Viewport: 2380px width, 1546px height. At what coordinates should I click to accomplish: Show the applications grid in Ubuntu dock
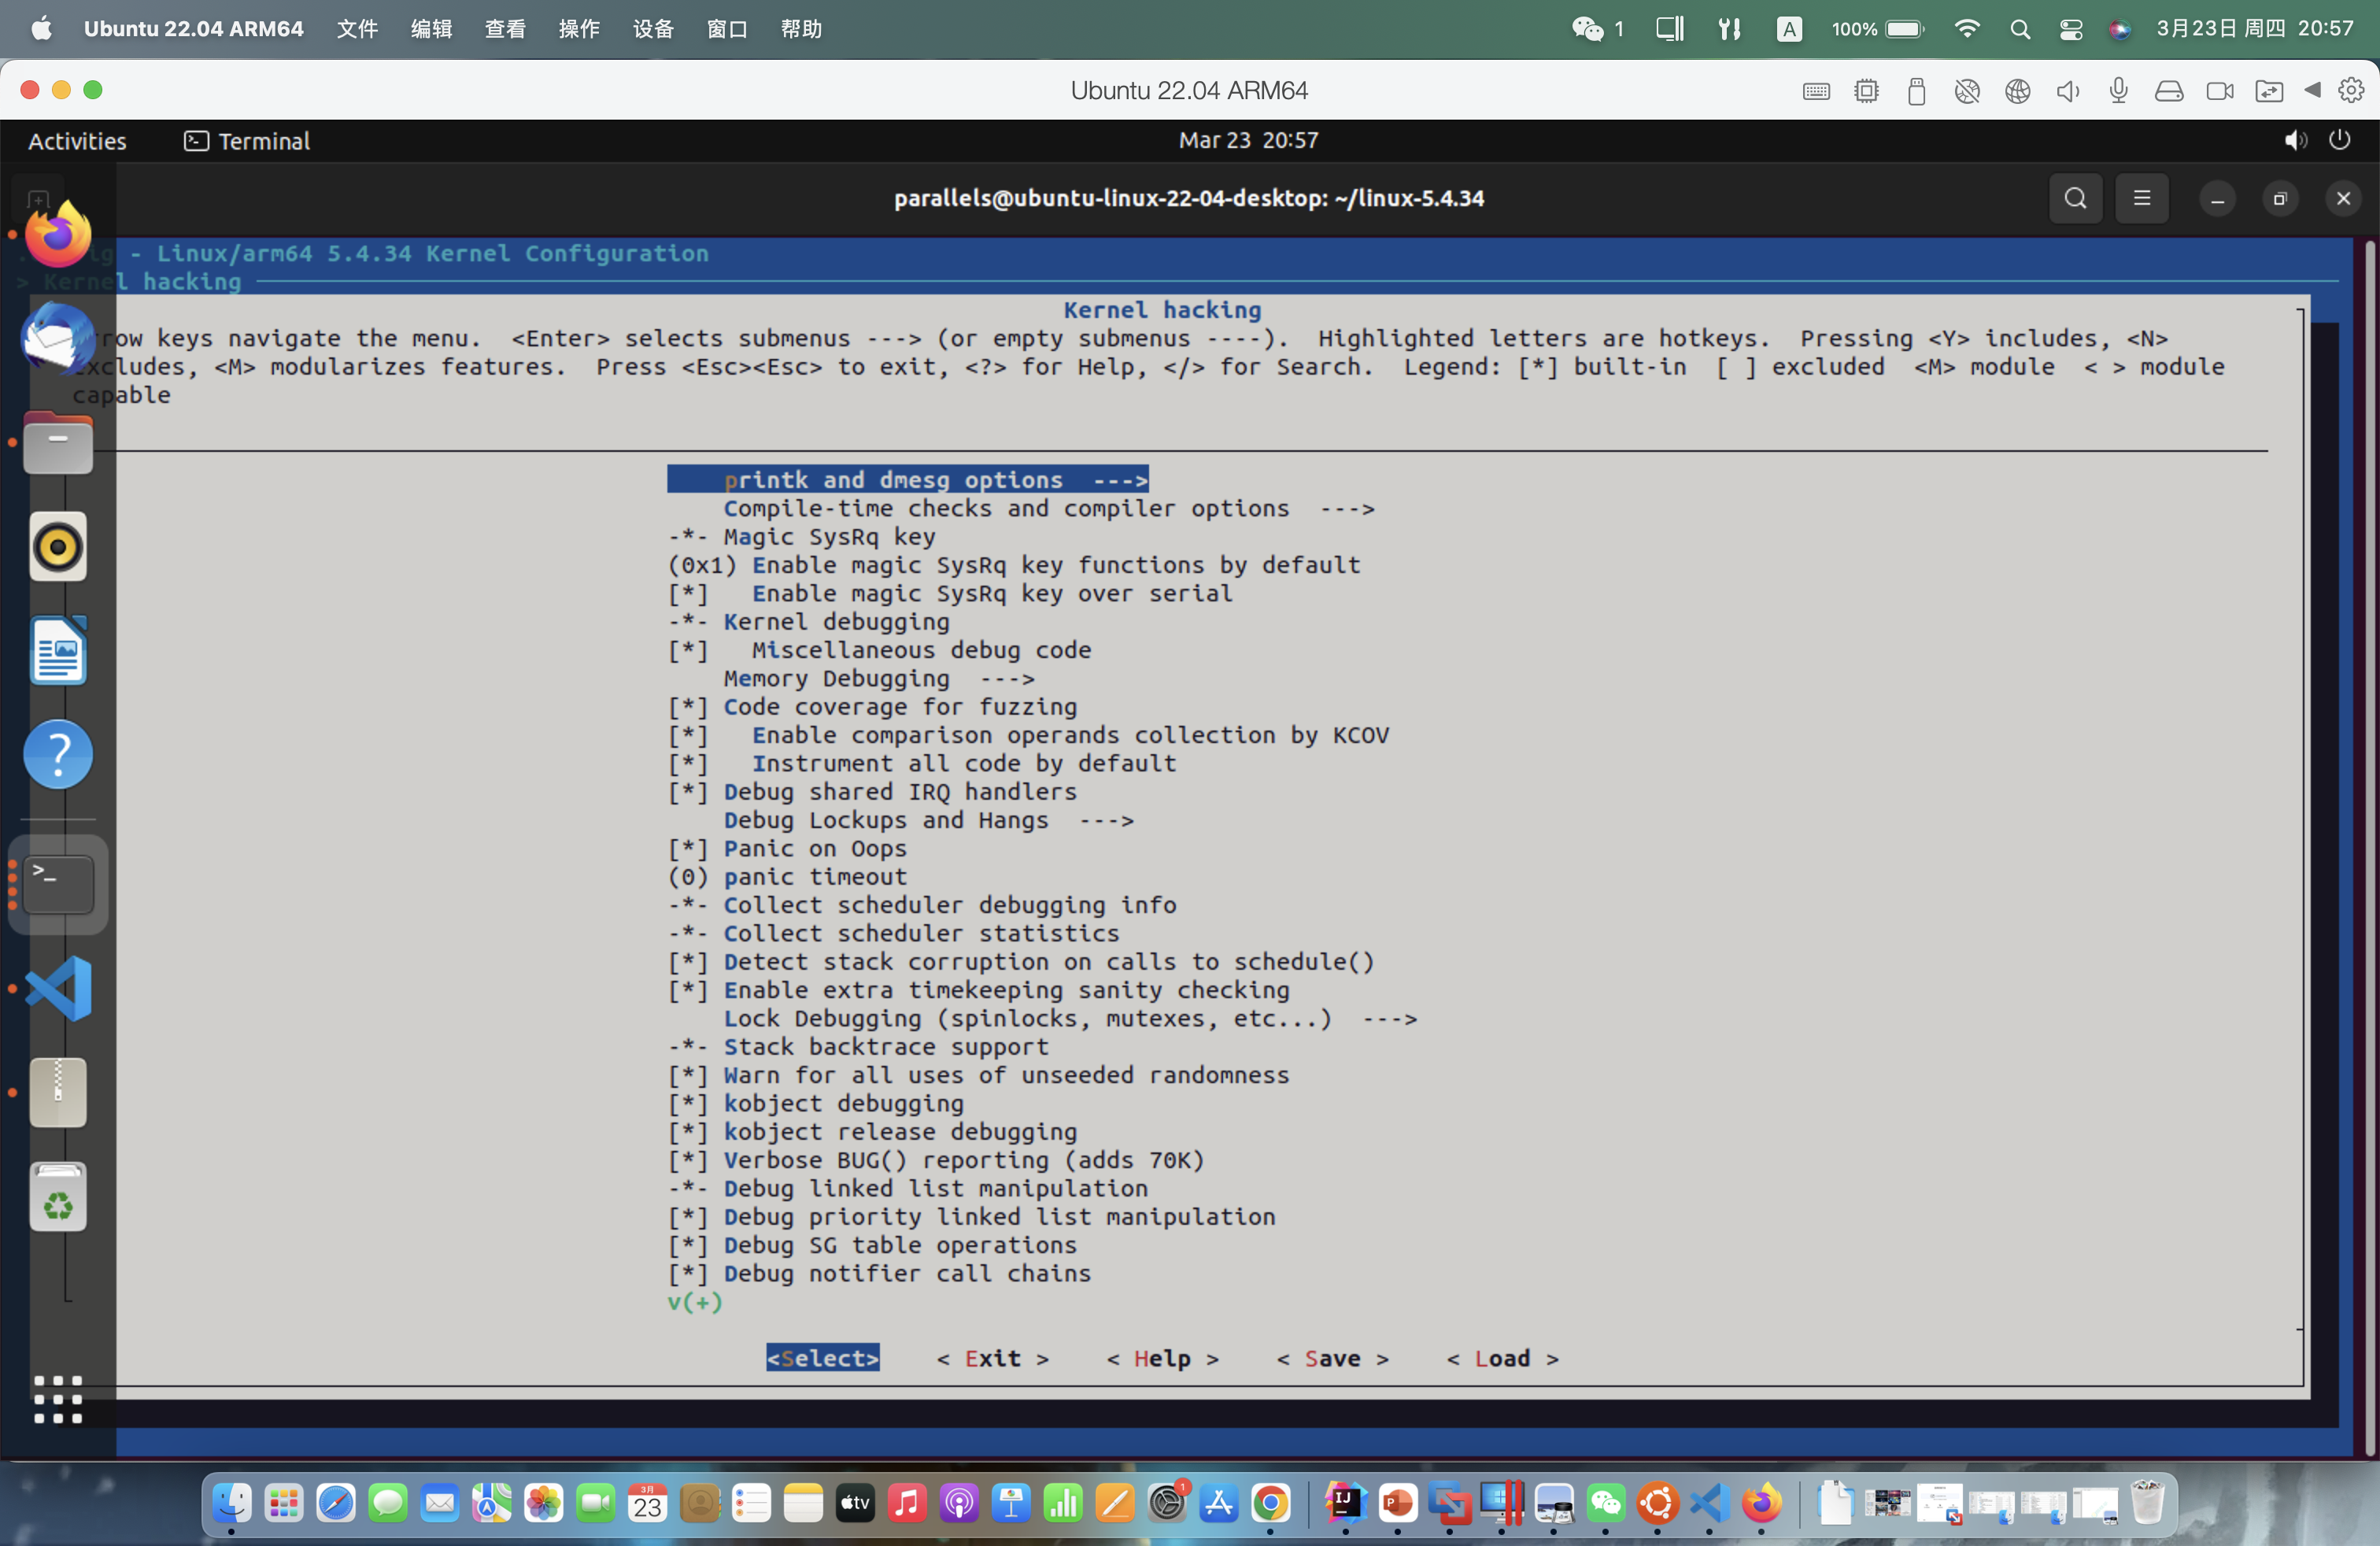pyautogui.click(x=58, y=1399)
